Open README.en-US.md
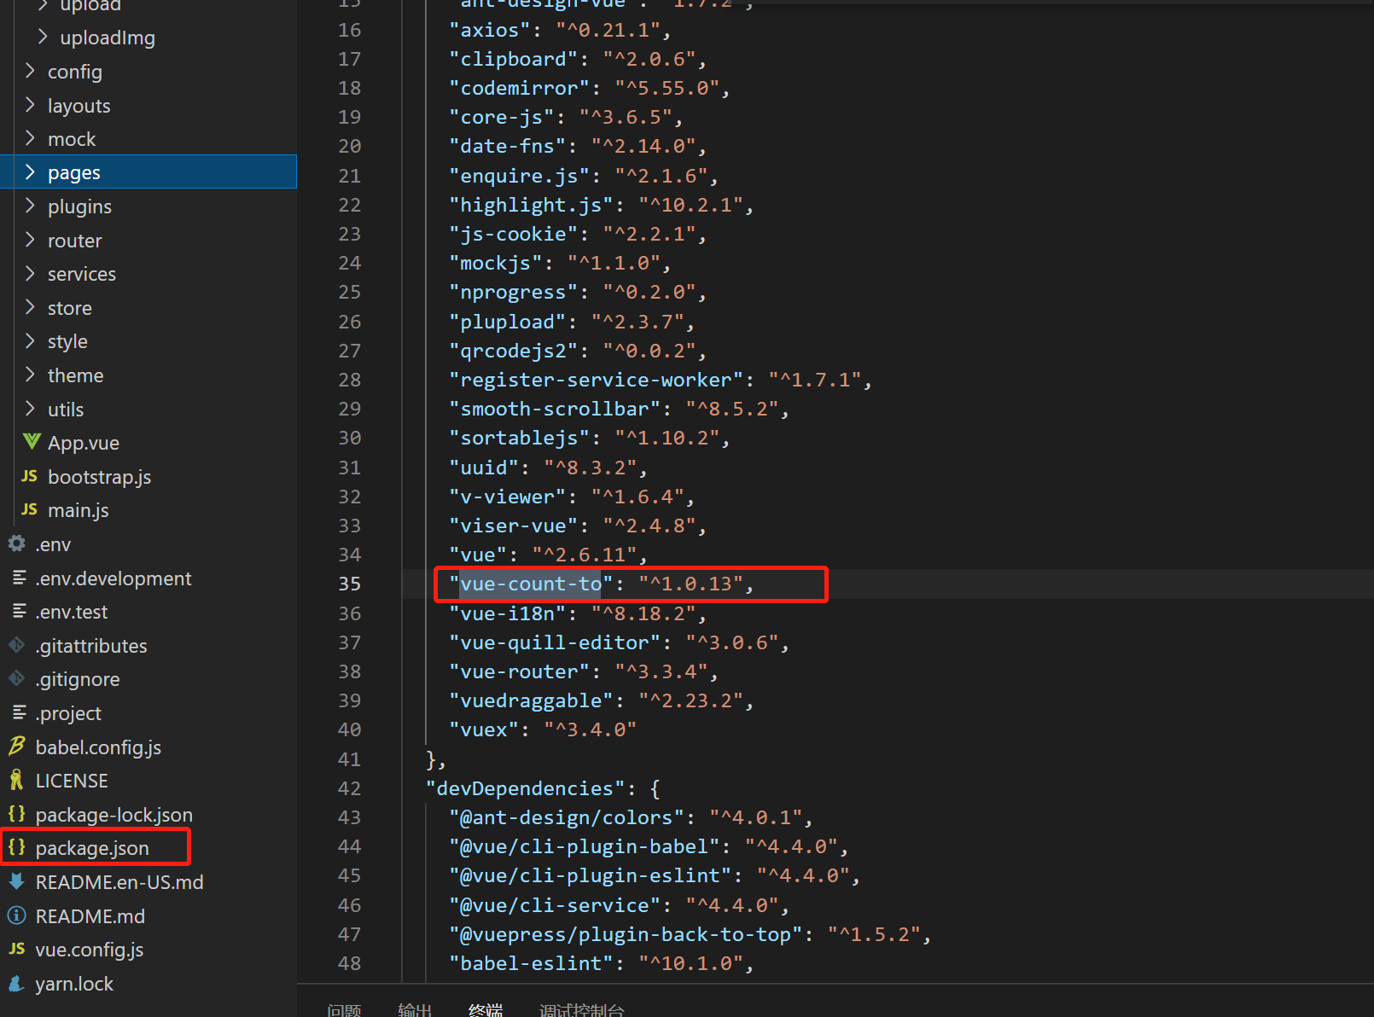This screenshot has width=1374, height=1017. [x=119, y=881]
